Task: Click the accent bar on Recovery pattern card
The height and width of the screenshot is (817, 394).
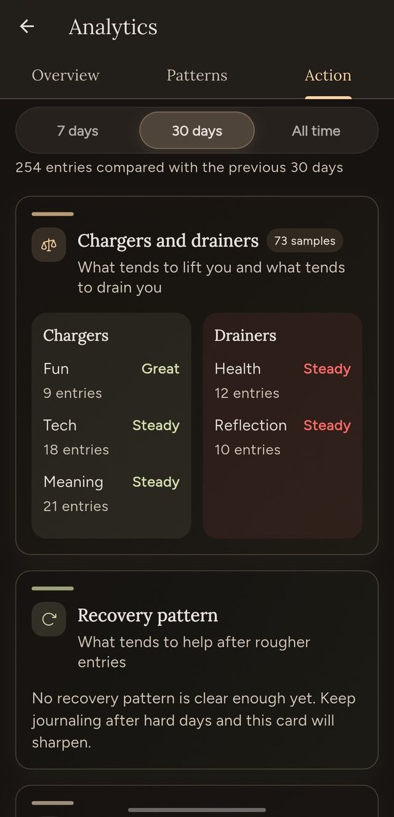Action: pyautogui.click(x=52, y=589)
